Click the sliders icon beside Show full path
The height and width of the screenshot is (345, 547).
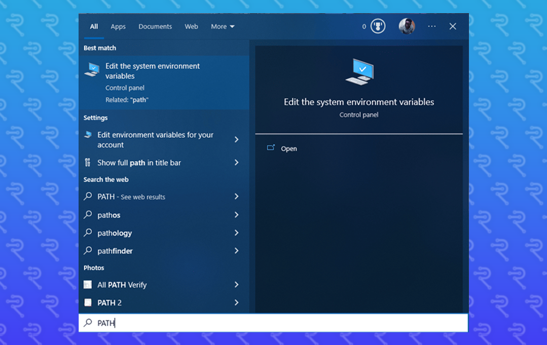point(89,163)
